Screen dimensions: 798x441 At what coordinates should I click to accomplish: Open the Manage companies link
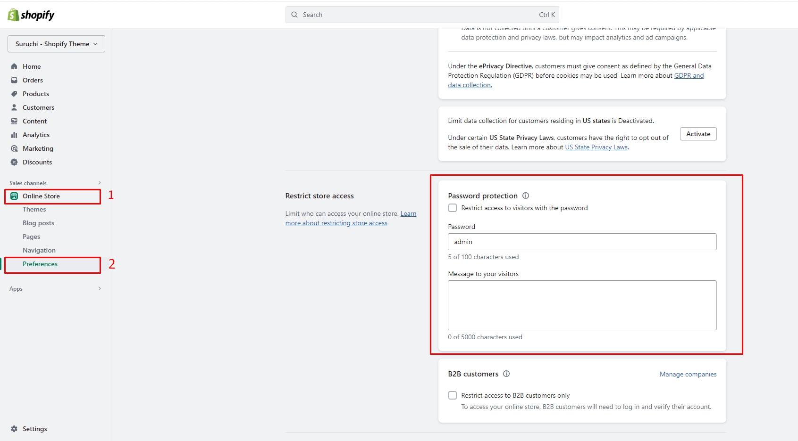(688, 374)
